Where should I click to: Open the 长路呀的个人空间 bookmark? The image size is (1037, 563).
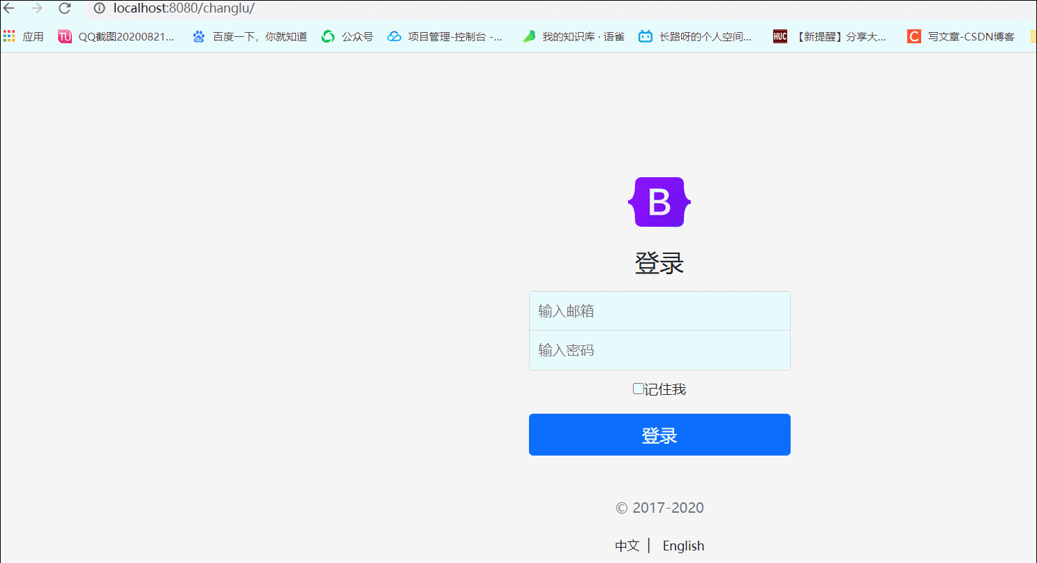coord(696,36)
